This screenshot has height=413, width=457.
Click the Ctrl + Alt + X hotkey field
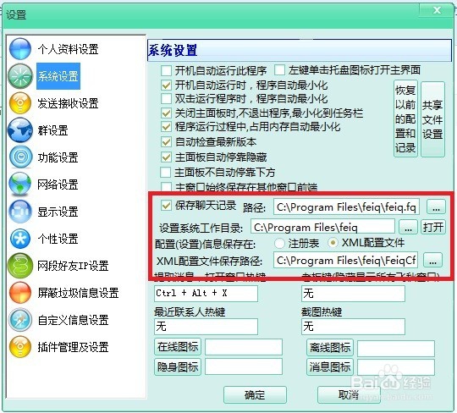coord(206,294)
